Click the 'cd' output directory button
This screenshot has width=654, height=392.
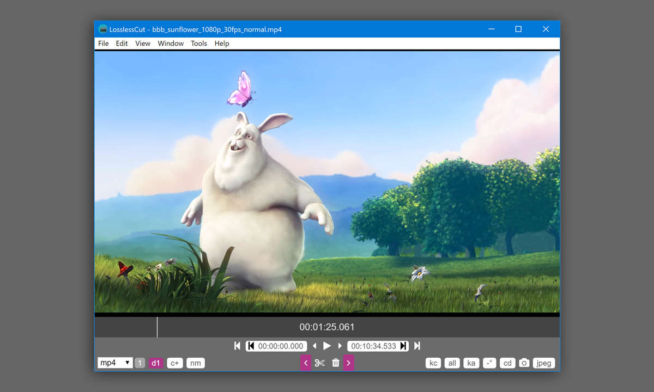pos(507,363)
